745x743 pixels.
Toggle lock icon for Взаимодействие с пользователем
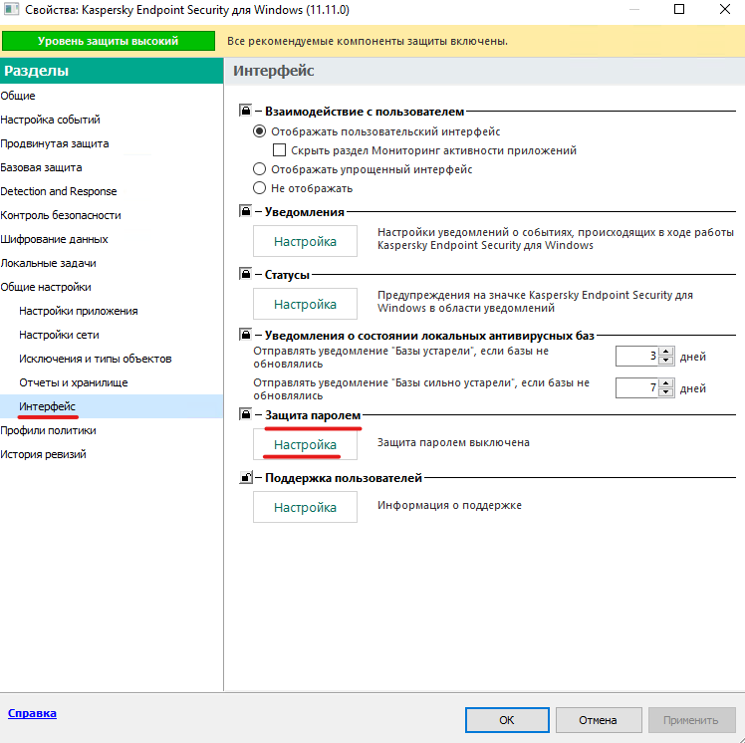pyautogui.click(x=245, y=111)
